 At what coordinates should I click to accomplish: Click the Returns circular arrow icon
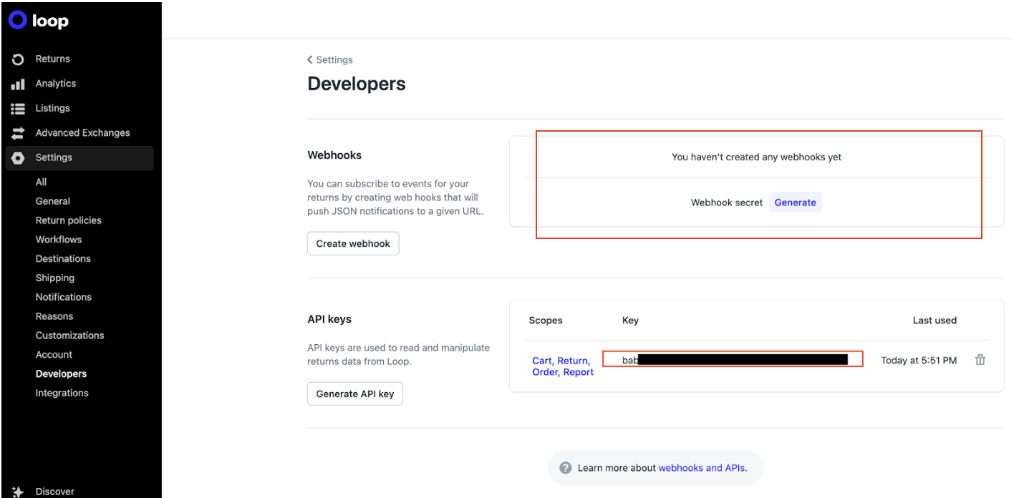pos(18,59)
